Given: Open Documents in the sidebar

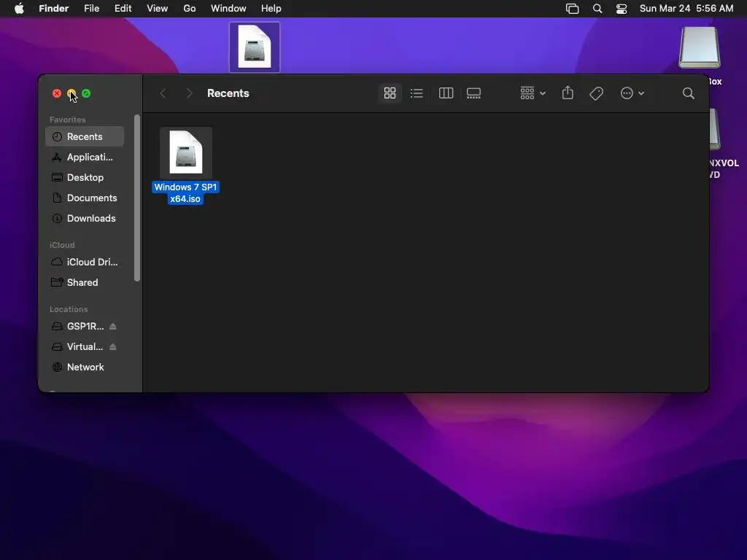Looking at the screenshot, I should tap(85, 198).
